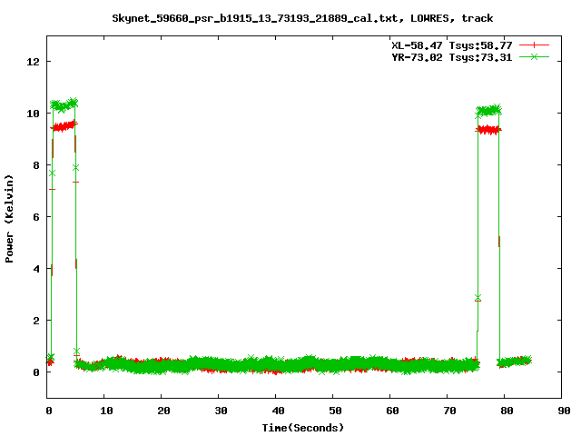Click the x-axis tick label 70
The height and width of the screenshot is (436, 581).
tap(449, 411)
